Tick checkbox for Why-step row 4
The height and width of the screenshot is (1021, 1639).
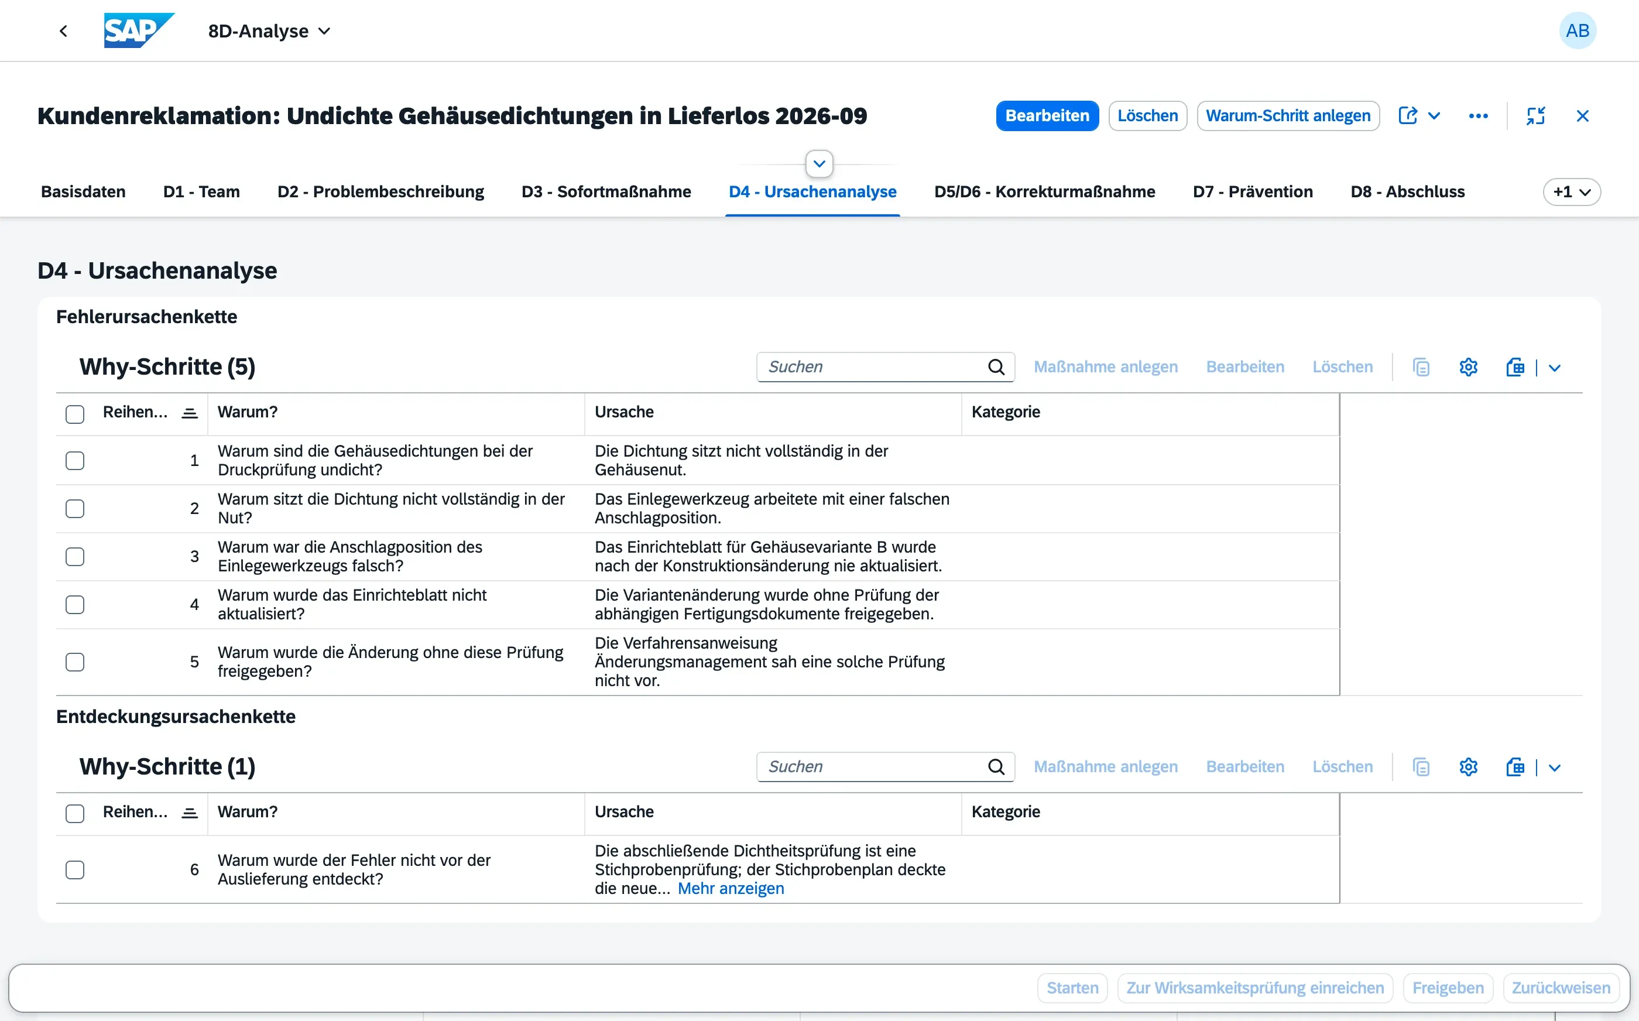[75, 604]
